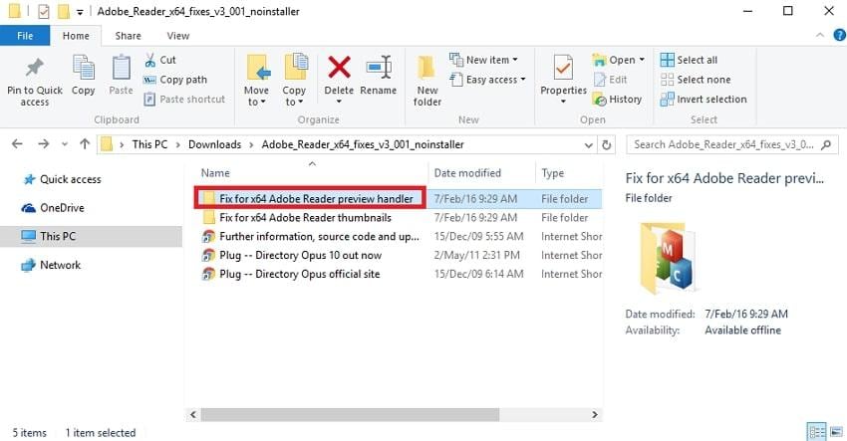Click the Cut scissors icon
The height and width of the screenshot is (441, 847).
tap(150, 60)
